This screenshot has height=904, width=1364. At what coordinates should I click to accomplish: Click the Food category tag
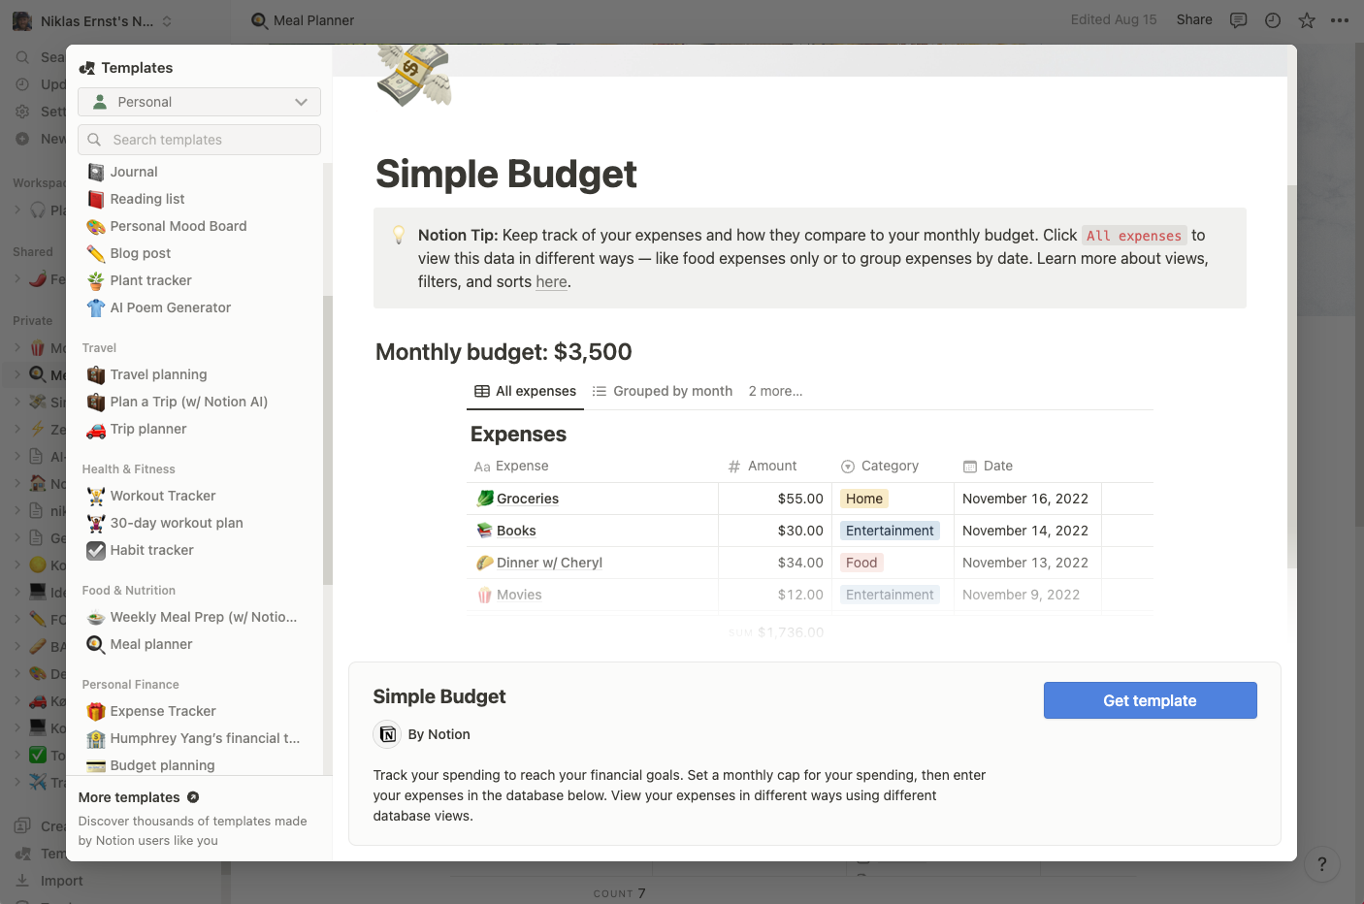pos(861,563)
